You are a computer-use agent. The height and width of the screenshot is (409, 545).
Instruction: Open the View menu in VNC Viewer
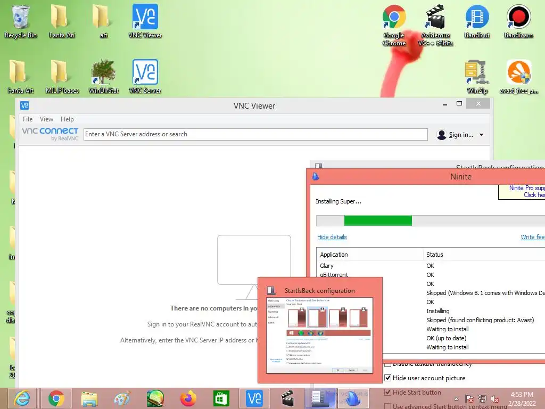(47, 119)
